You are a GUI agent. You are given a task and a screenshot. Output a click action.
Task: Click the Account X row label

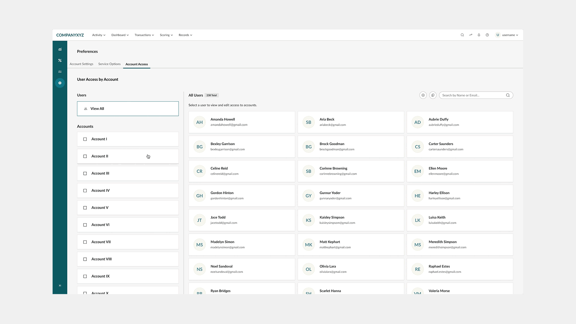100,293
